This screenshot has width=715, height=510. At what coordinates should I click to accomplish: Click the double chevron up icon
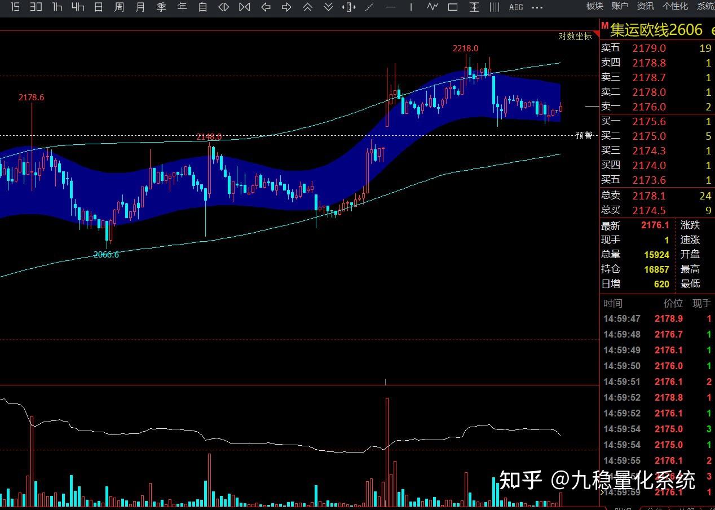307,7
